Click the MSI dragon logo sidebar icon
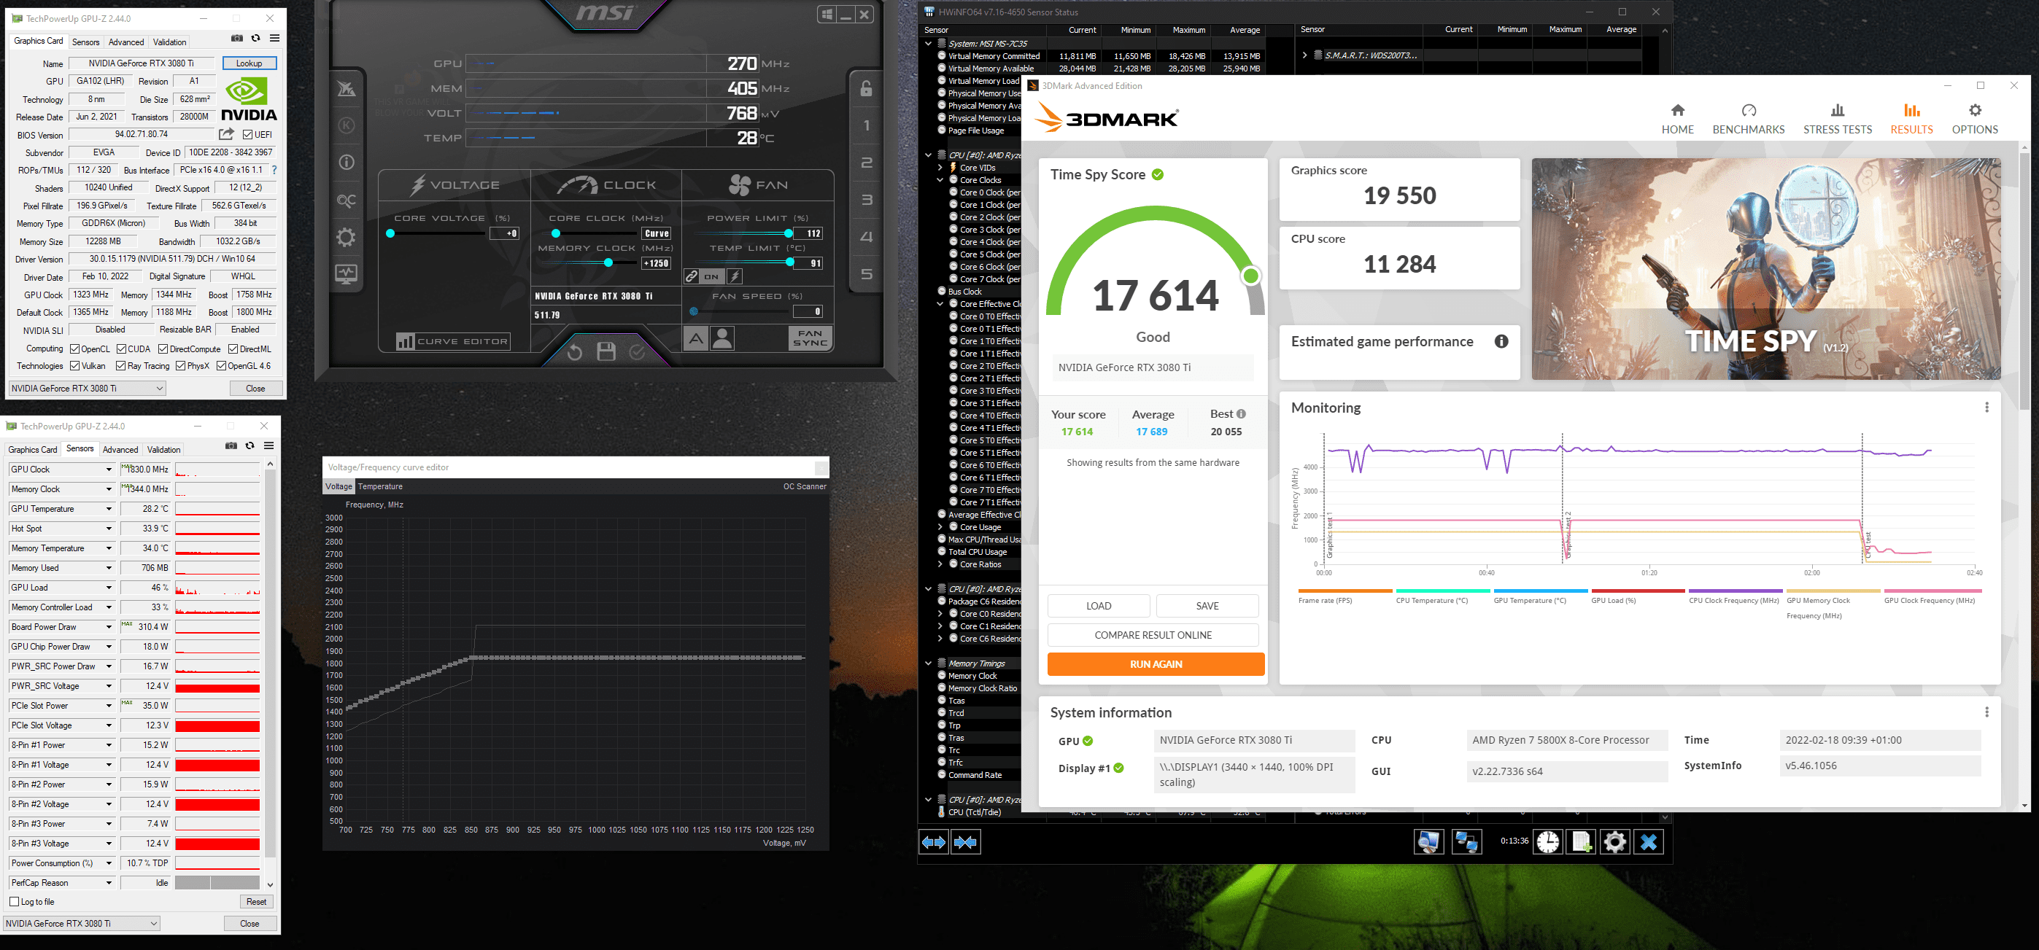The width and height of the screenshot is (2039, 950). pos(347,89)
